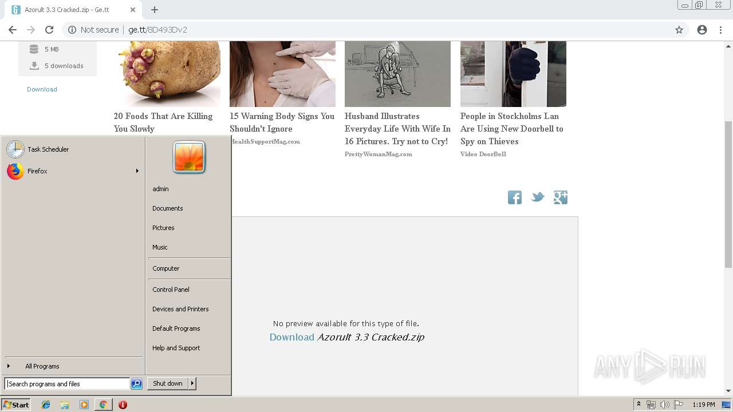Click the Search programs and files box
This screenshot has width=733, height=412.
(67, 384)
